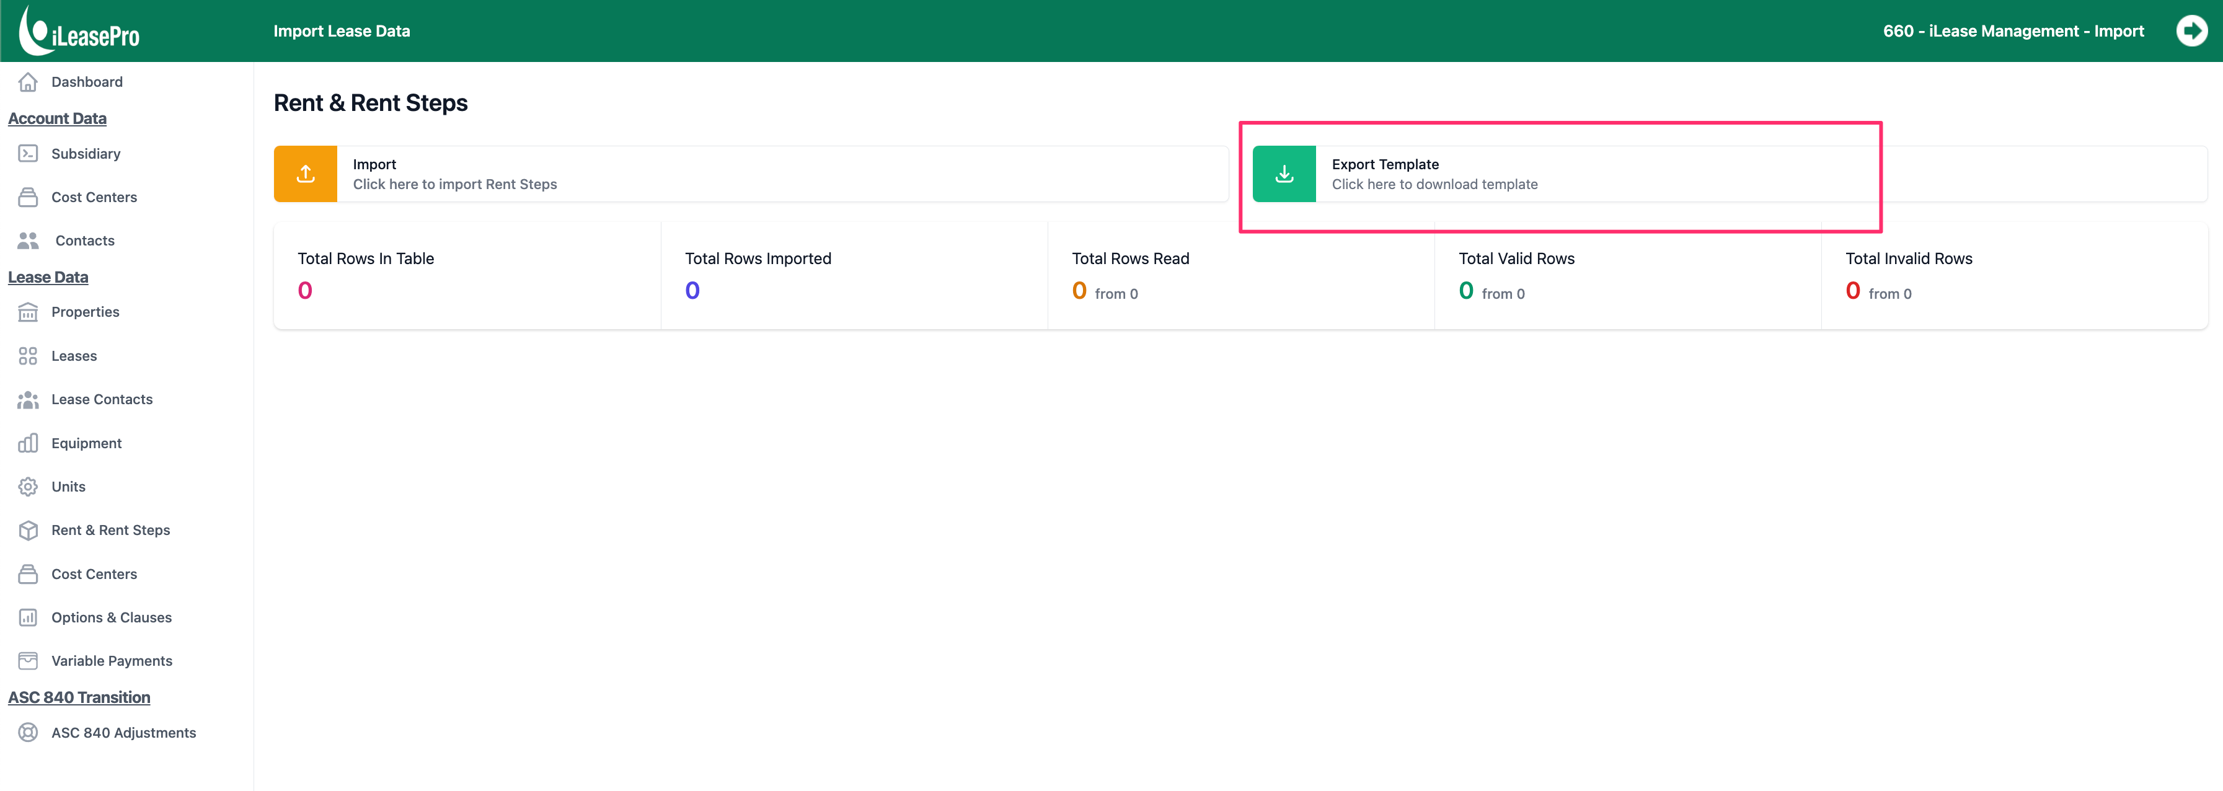Screen dimensions: 2223x791
Task: Click the Options & Clauses icon
Action: click(x=28, y=617)
